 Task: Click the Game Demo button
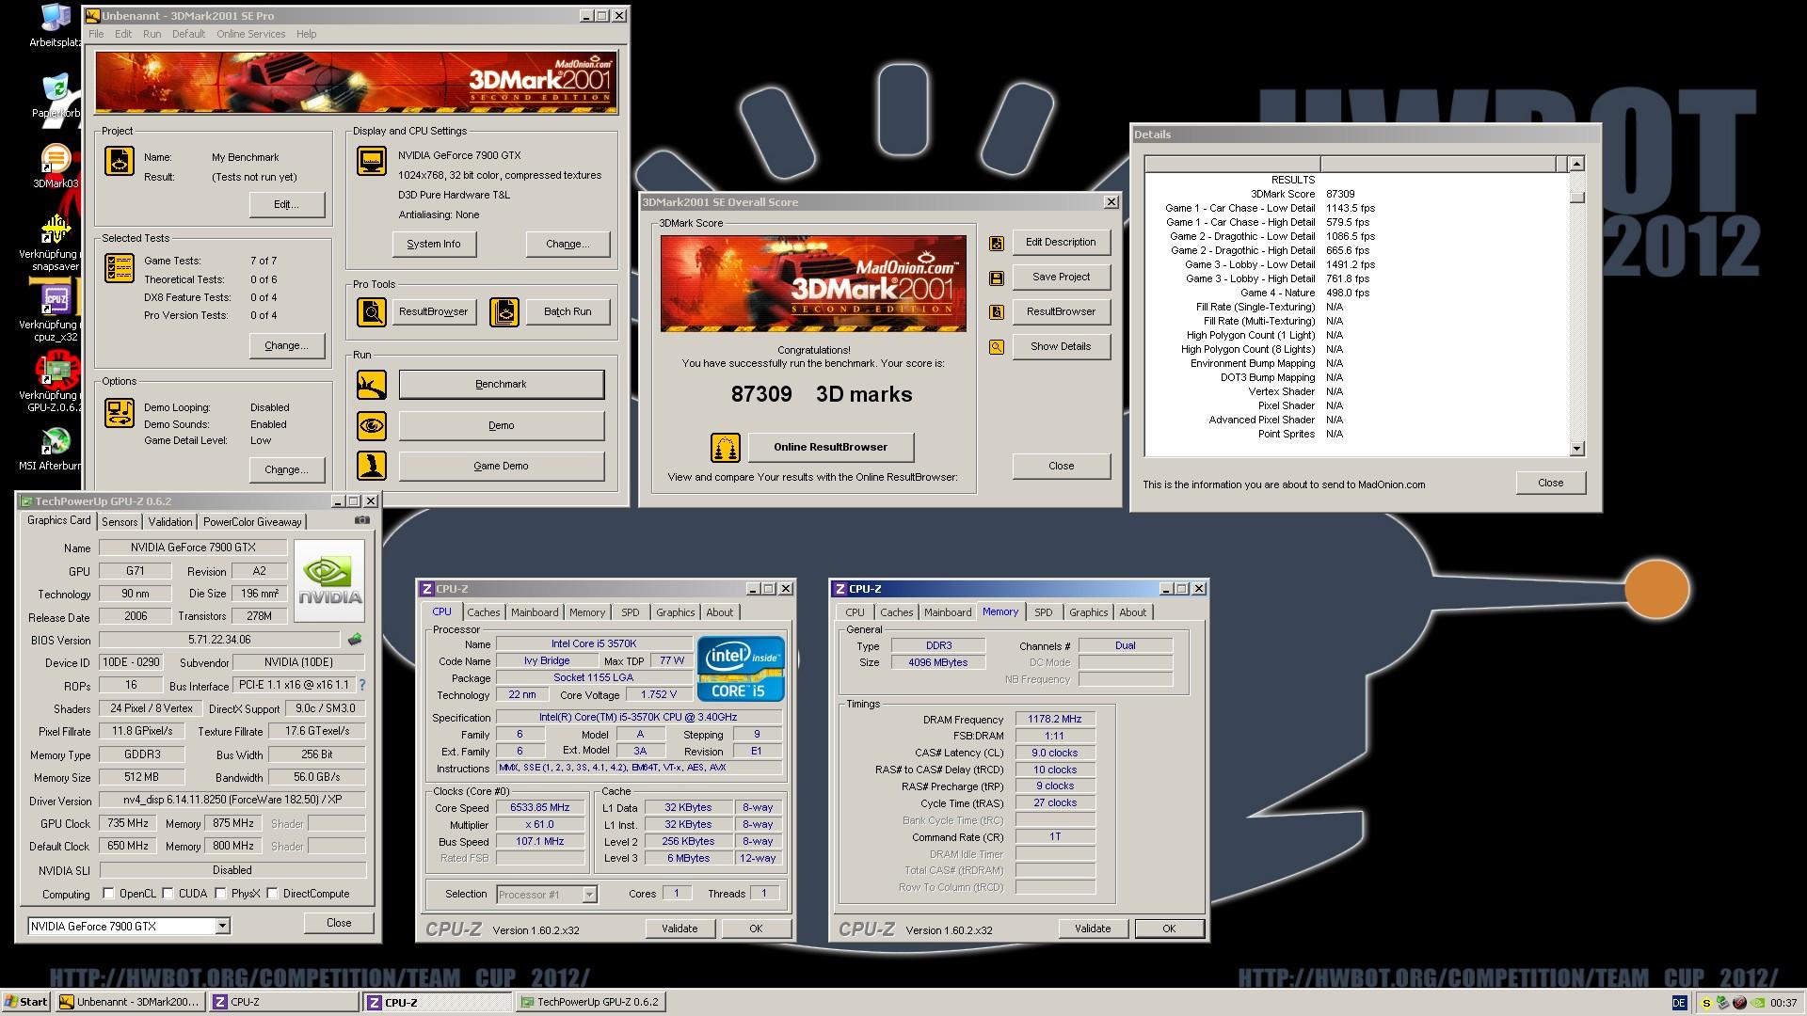[x=501, y=466]
